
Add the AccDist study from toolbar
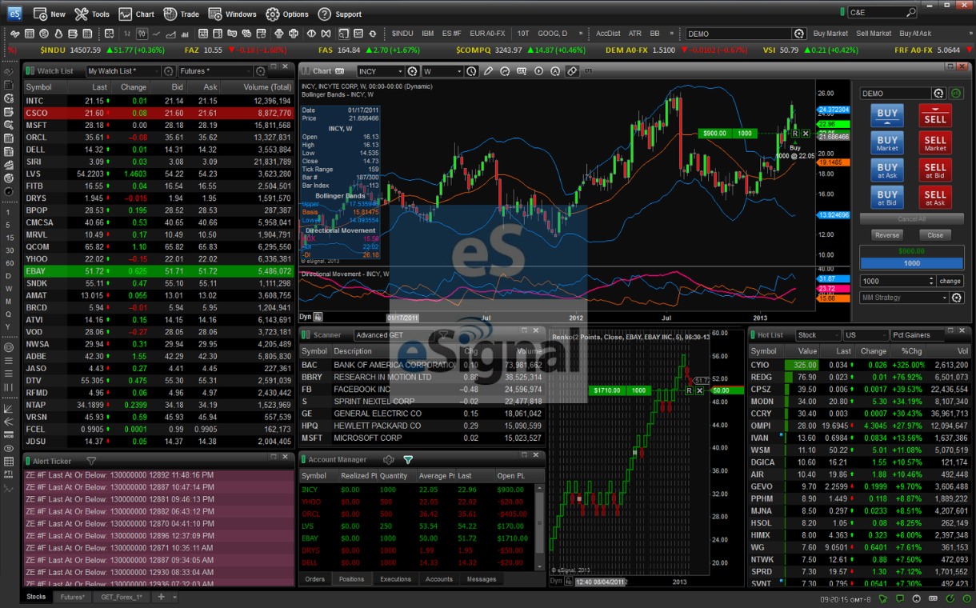point(608,34)
